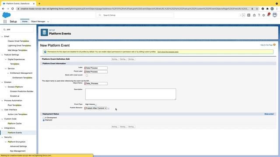Click the Quick Find box containing plat
The width and height of the screenshot is (280, 157).
point(18,30)
